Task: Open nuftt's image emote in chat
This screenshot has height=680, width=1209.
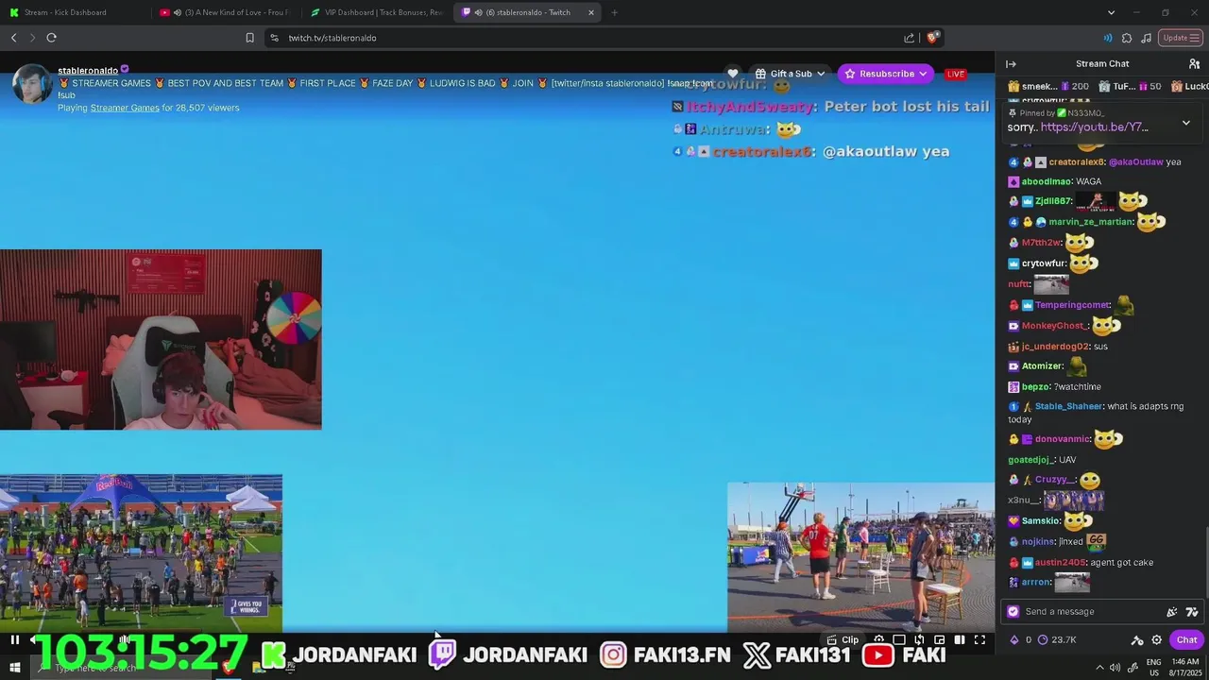Action: point(1051,284)
